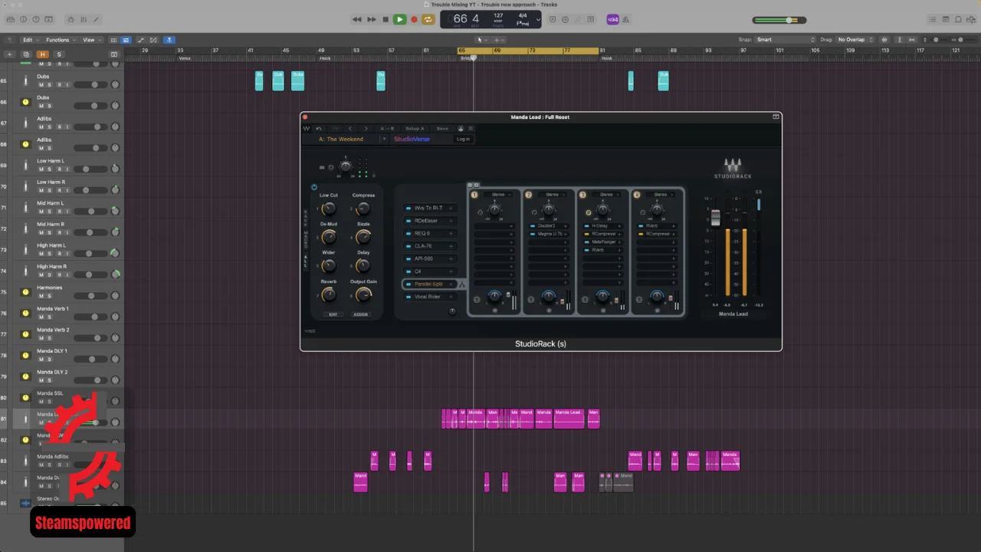981x552 pixels.
Task: Mute the Dubs track 65
Action: [x=41, y=84]
